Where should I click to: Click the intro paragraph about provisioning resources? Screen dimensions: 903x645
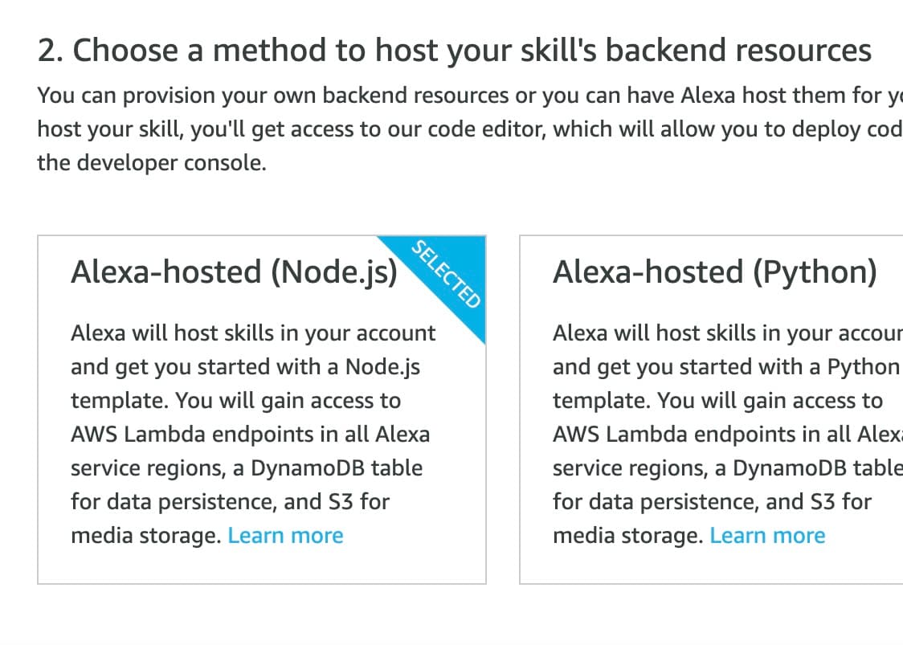[470, 129]
